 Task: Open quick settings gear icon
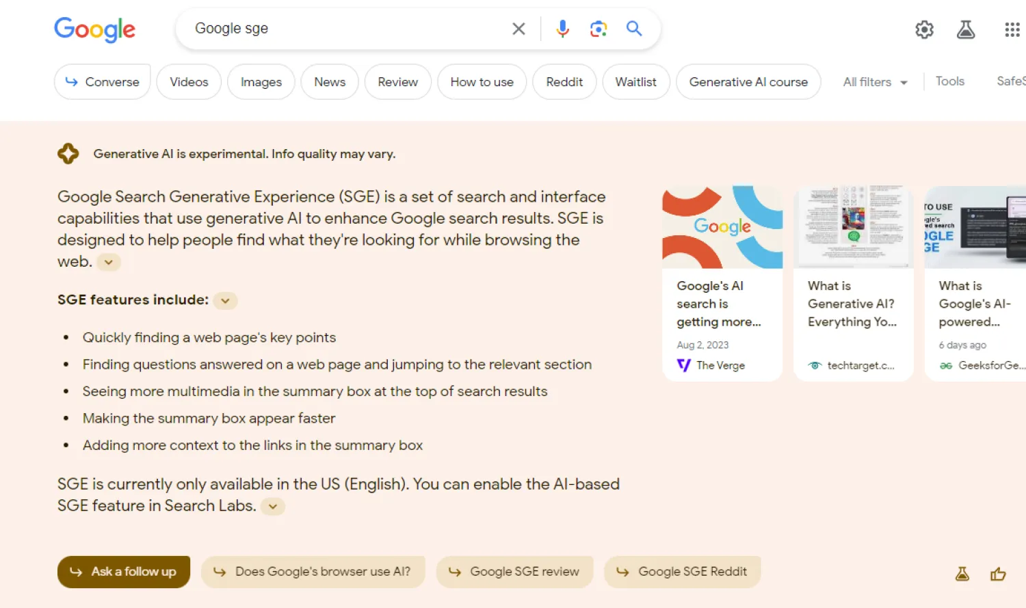(x=924, y=29)
